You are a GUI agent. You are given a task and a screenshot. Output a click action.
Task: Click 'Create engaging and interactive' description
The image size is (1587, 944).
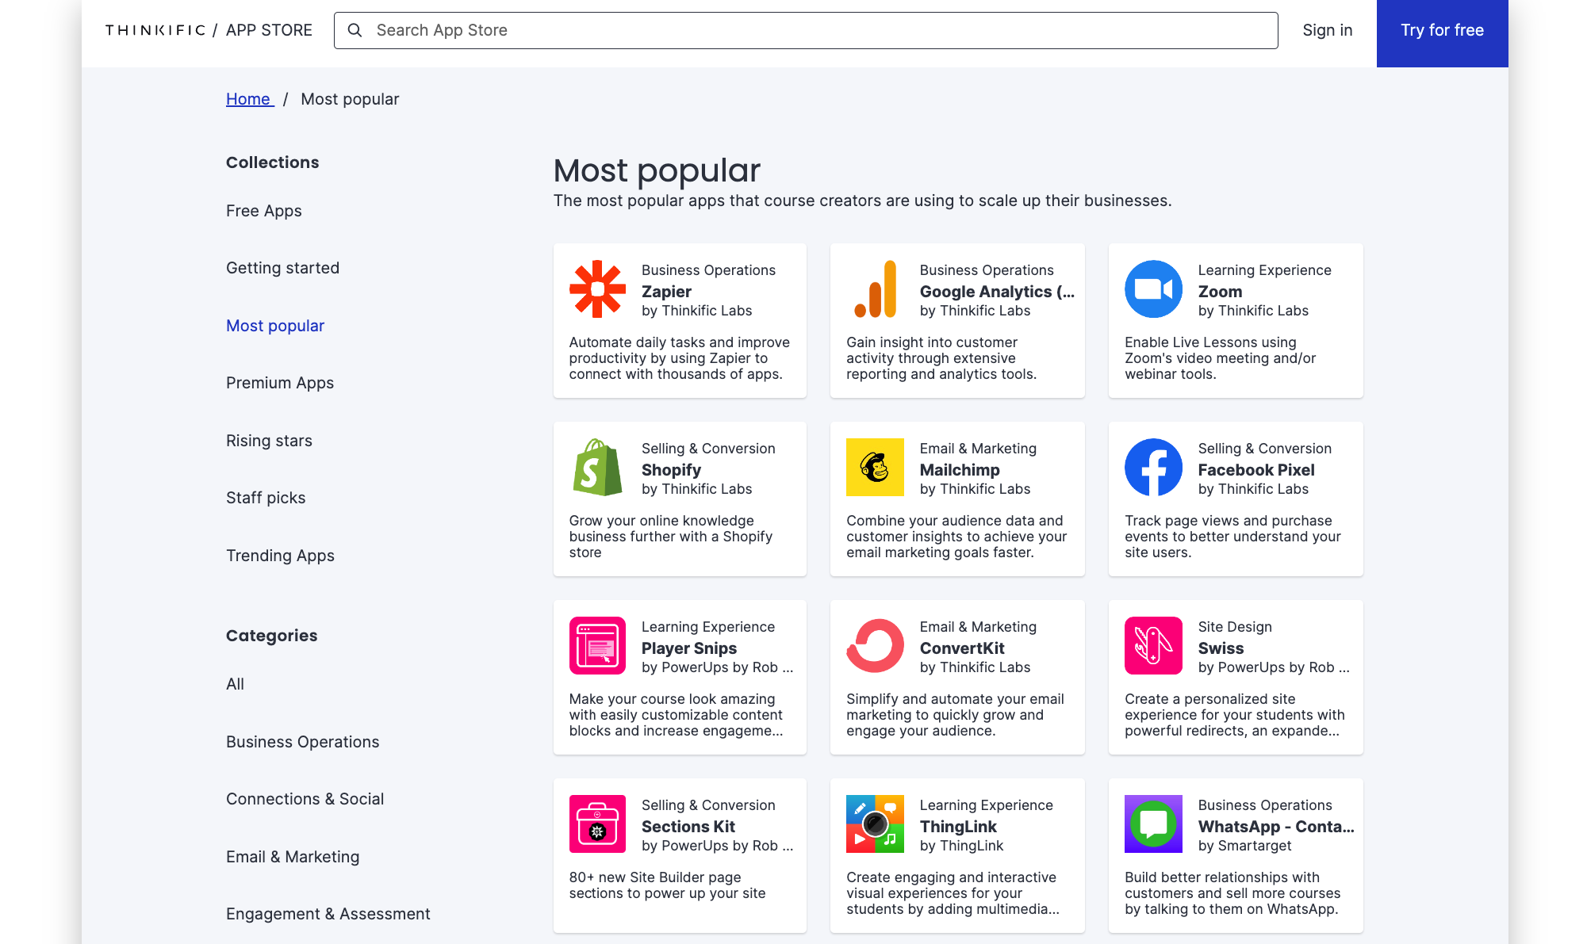click(953, 893)
